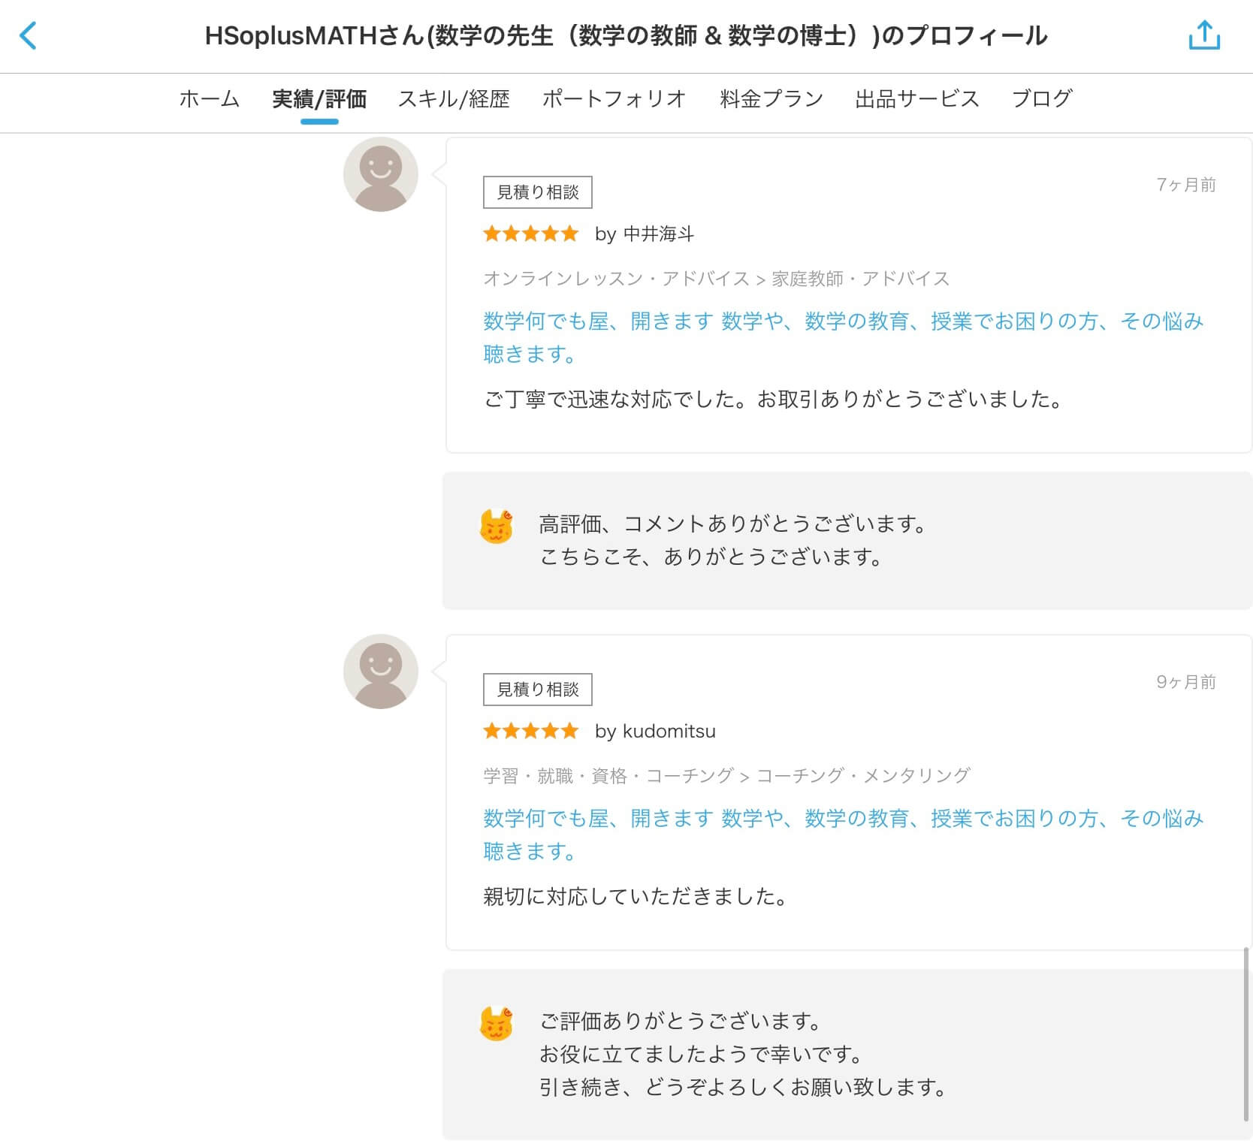This screenshot has height=1144, width=1253.
Task: Click 見積り相談 tag on first review
Action: (538, 192)
